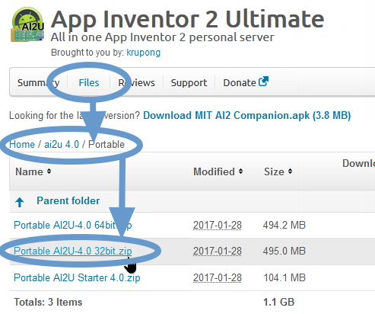Download Portable AI2U Starter 4.0.zip
The height and width of the screenshot is (314, 375).
click(77, 277)
